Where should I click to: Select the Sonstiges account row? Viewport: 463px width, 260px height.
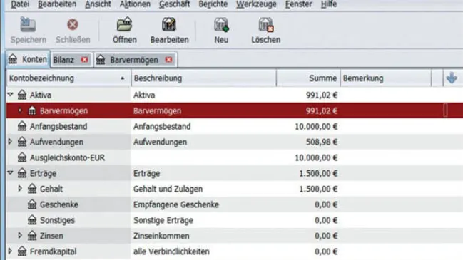[235, 220]
